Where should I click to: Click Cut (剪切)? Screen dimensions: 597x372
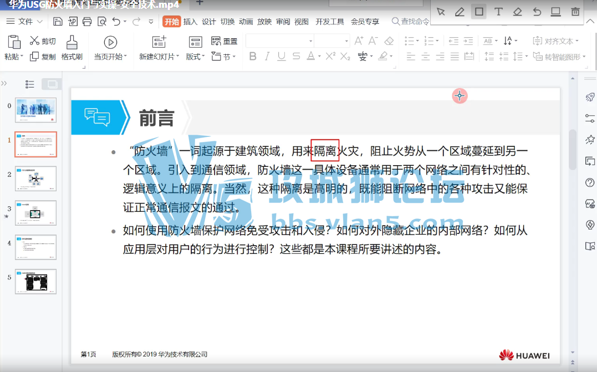[x=43, y=40]
